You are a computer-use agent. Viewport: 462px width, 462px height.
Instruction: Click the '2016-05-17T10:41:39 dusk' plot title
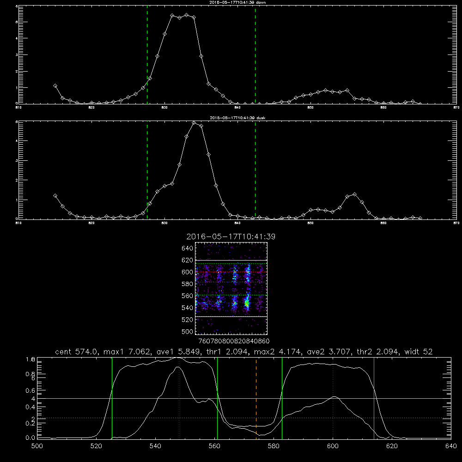[237, 118]
